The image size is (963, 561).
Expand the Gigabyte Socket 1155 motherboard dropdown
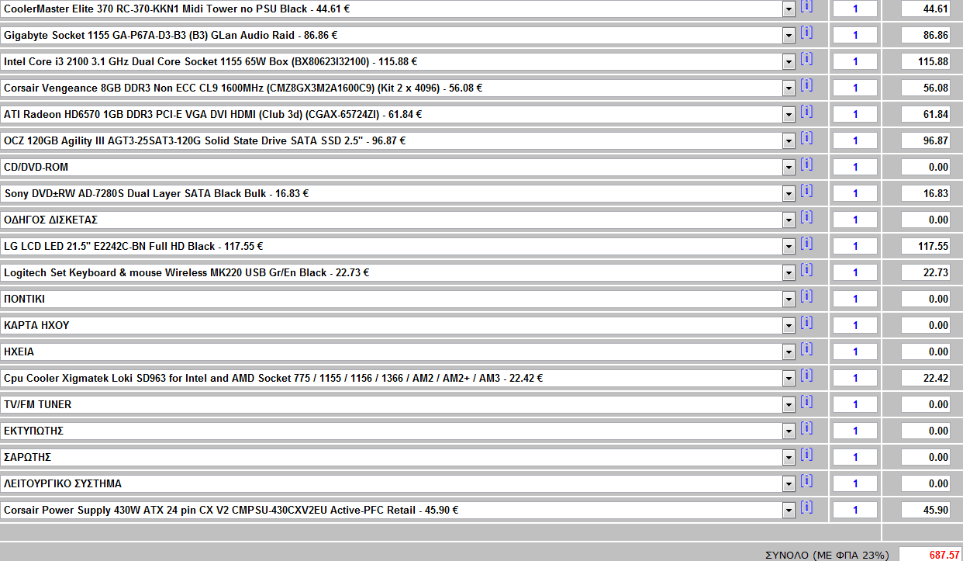pyautogui.click(x=789, y=36)
